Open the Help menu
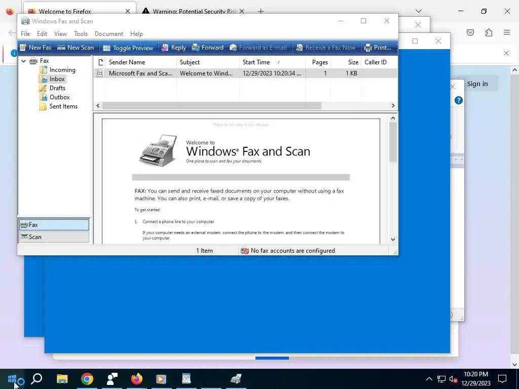Image resolution: width=519 pixels, height=389 pixels. [136, 34]
